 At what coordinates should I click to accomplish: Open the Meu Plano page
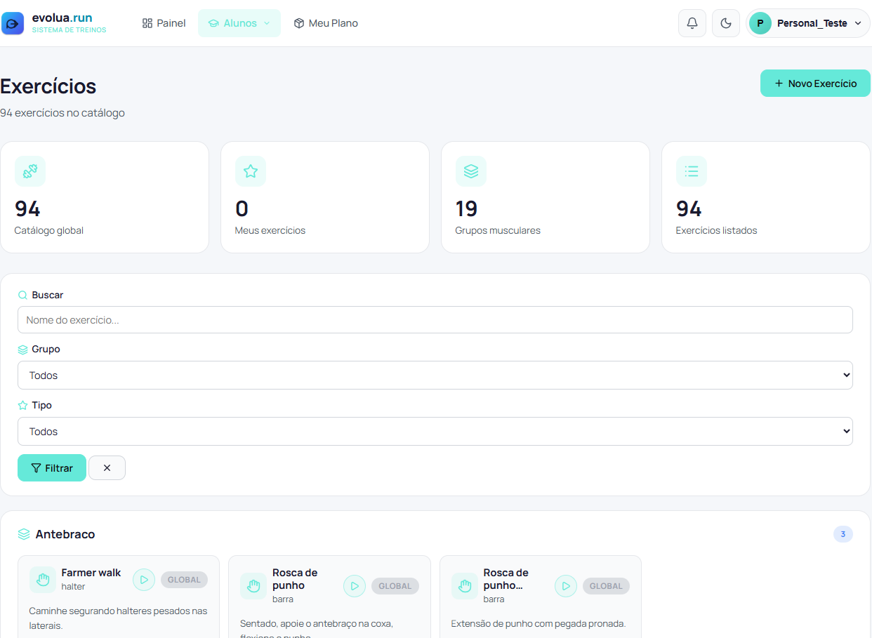click(326, 23)
